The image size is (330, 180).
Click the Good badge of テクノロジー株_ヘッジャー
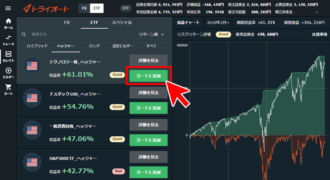coord(117,75)
